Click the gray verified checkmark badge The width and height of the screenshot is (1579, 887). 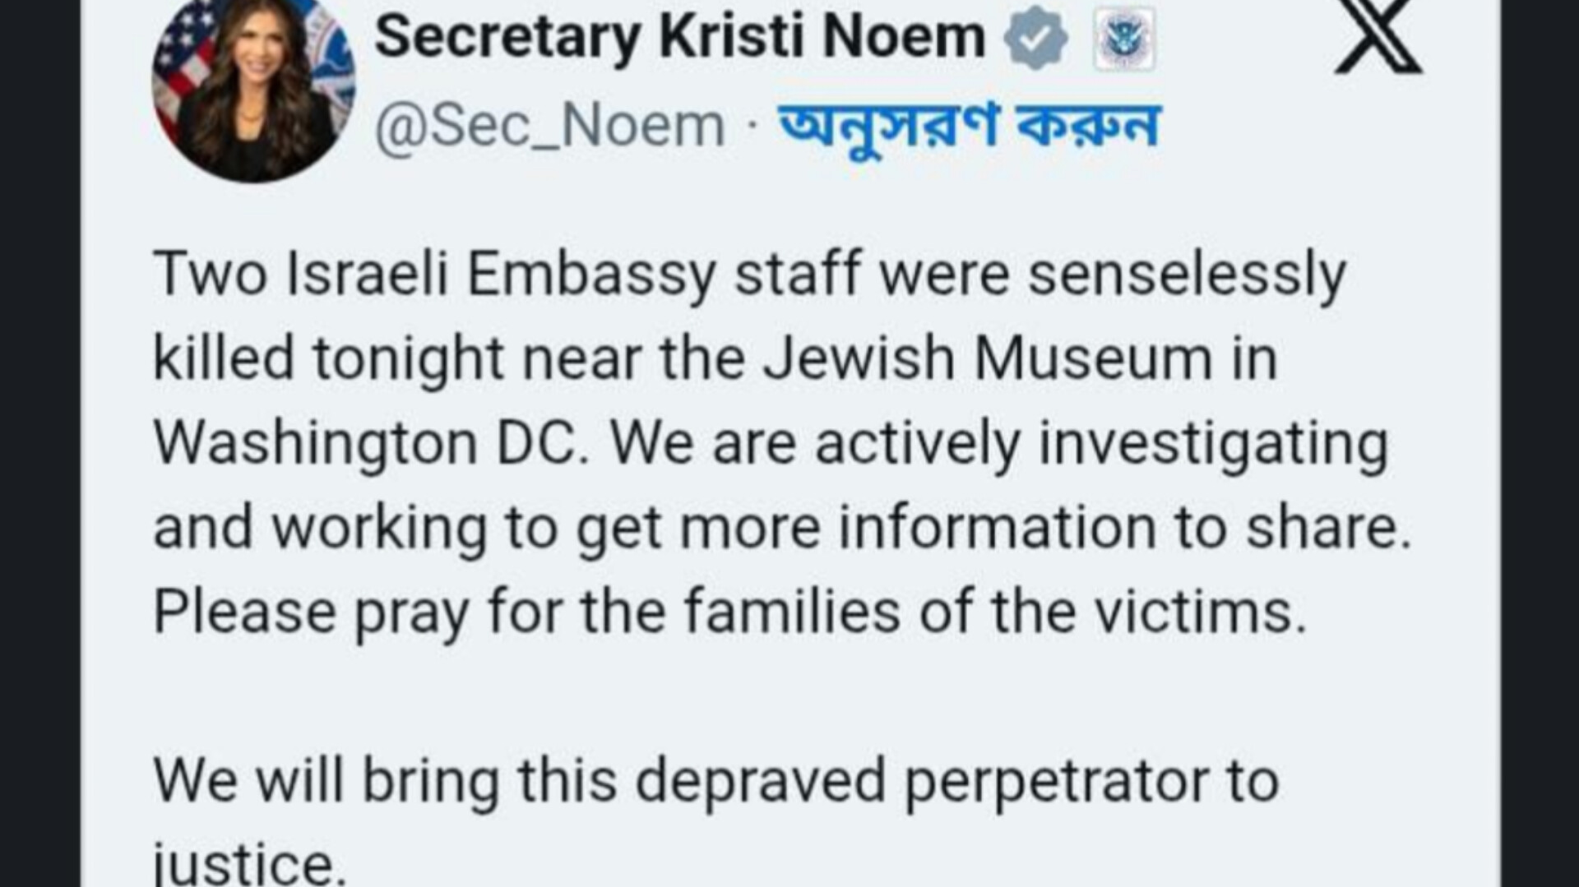1035,38
